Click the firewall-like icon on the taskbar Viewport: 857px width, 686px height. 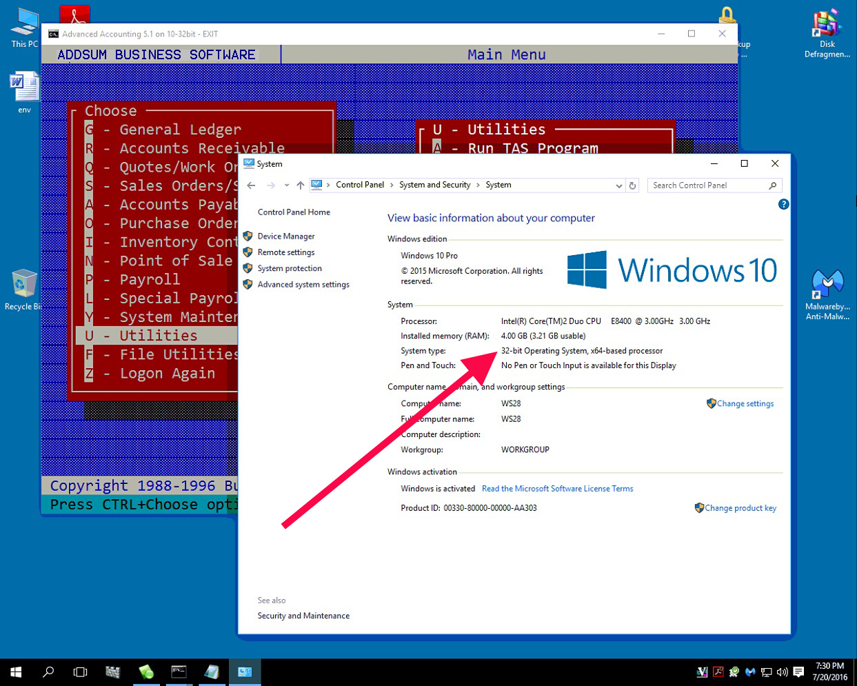click(113, 672)
